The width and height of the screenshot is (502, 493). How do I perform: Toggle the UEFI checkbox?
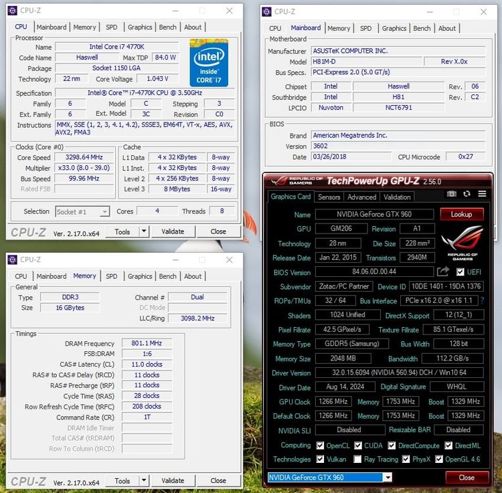click(x=460, y=272)
